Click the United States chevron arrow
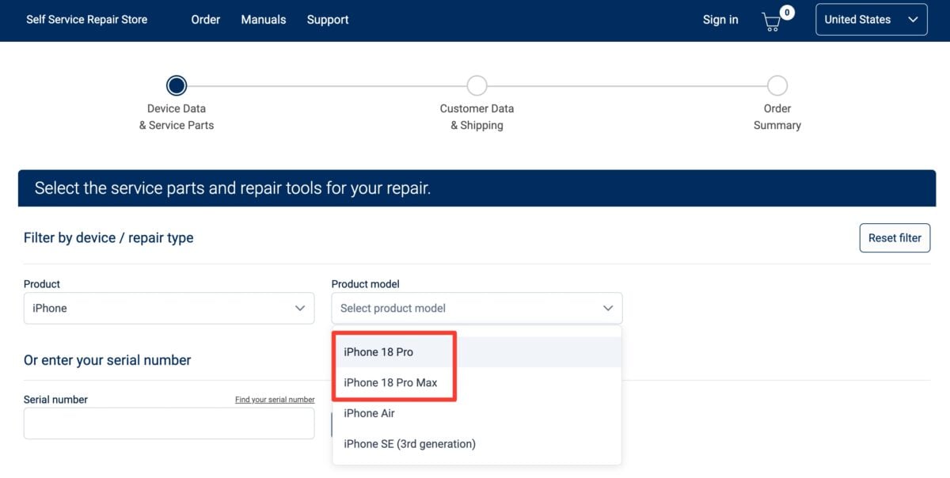 coord(913,20)
